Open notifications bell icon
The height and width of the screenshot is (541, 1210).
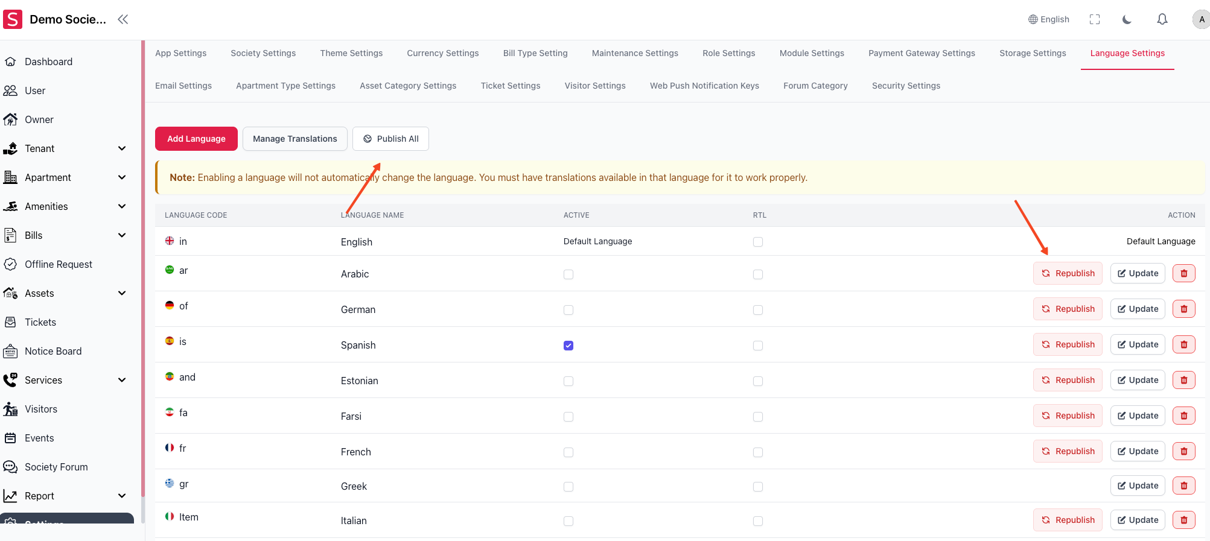tap(1162, 19)
